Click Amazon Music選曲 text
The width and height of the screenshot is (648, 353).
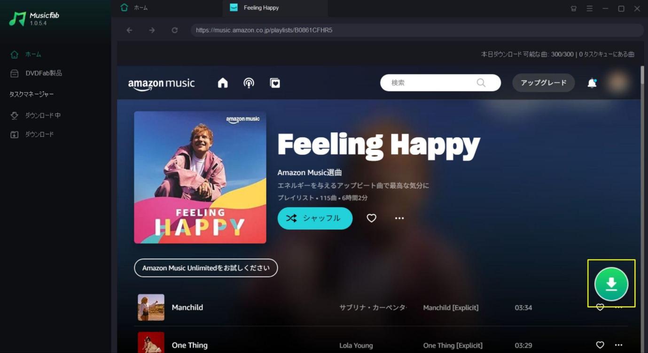click(310, 172)
